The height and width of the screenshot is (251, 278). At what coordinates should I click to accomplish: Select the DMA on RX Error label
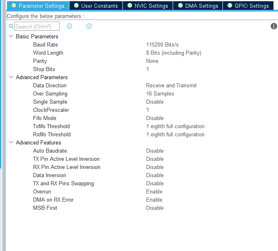(53, 200)
